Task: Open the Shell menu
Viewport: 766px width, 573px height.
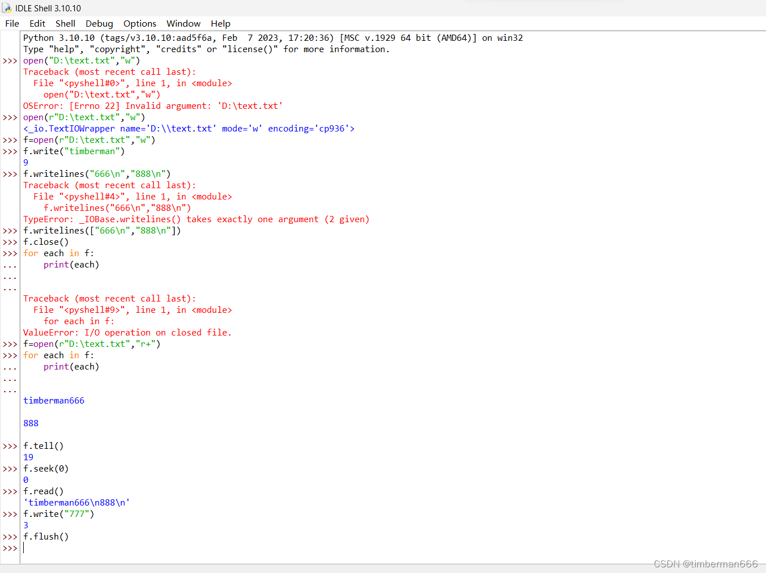Action: (x=65, y=23)
